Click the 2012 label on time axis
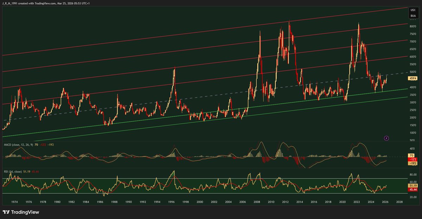 (x=285, y=202)
